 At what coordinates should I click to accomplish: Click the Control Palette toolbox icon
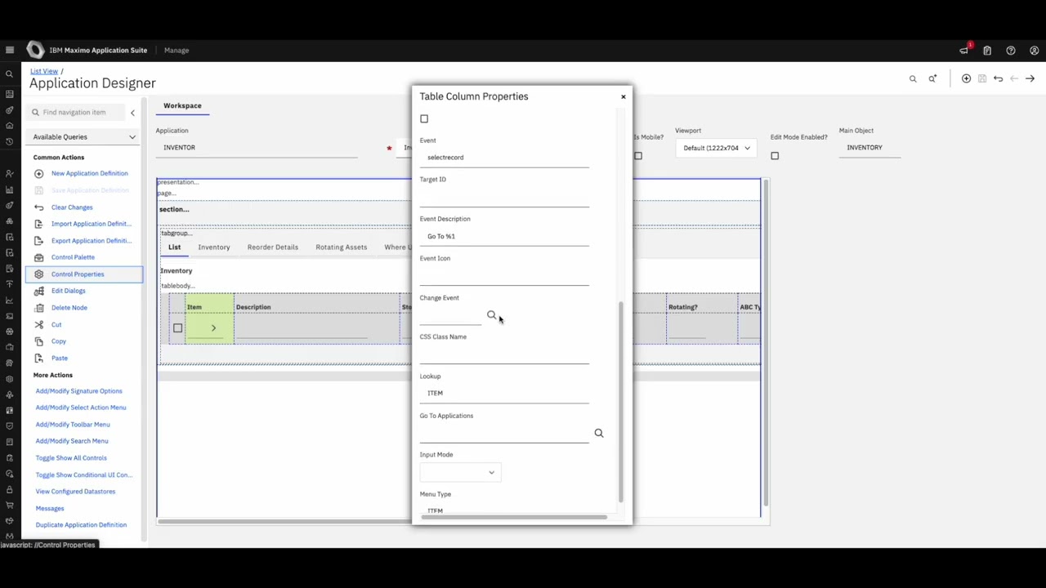(38, 257)
